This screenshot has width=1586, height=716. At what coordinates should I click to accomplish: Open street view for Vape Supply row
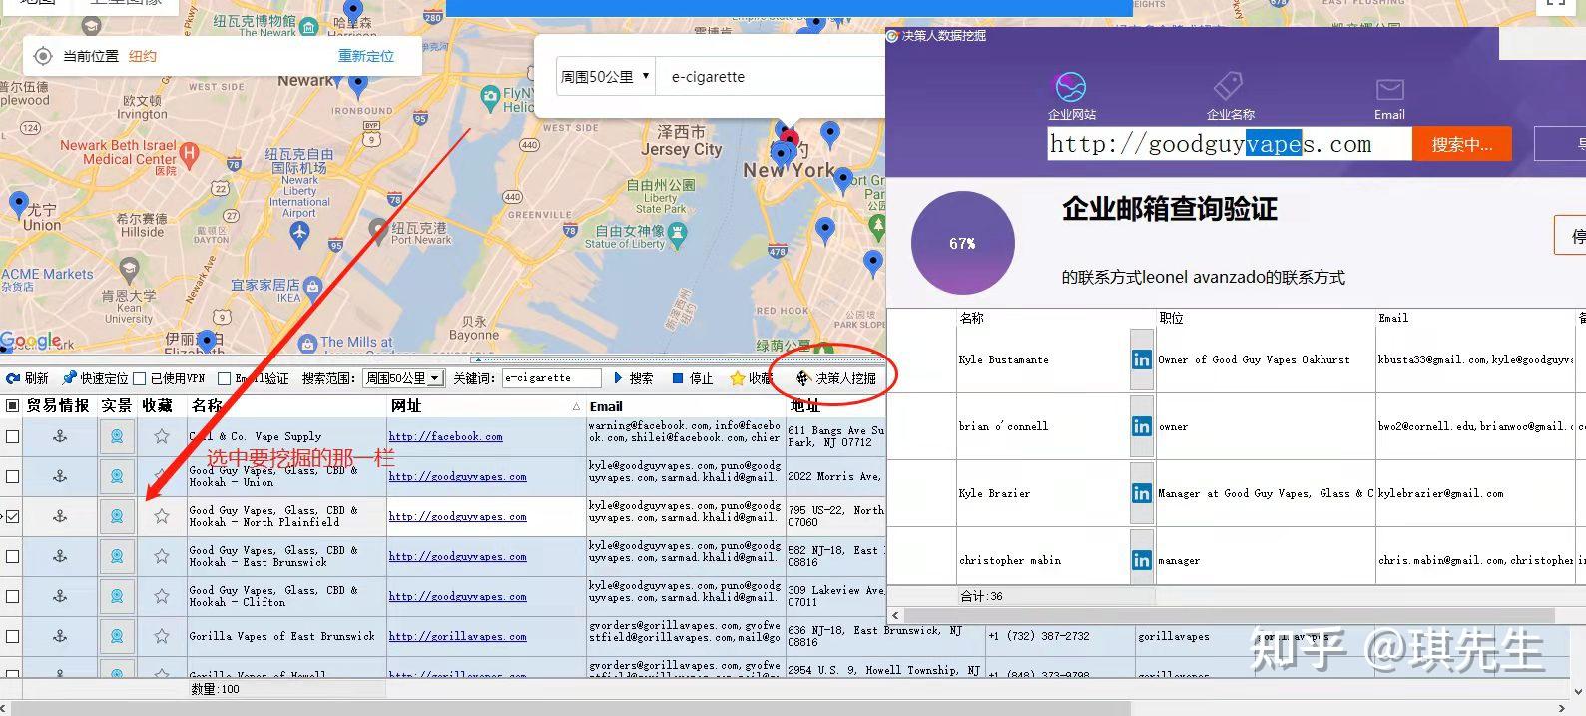117,436
